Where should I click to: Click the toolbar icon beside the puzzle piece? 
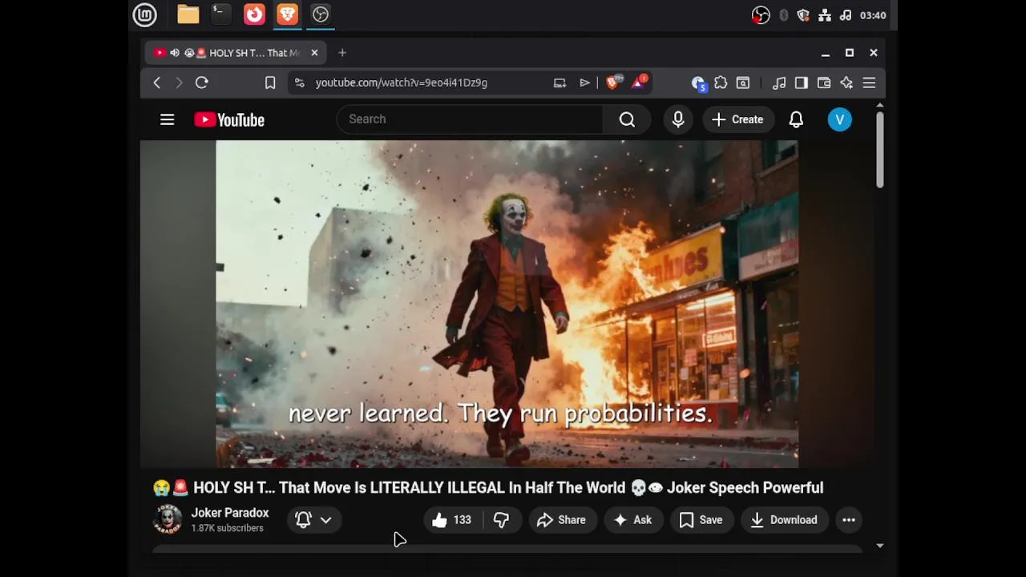click(743, 83)
